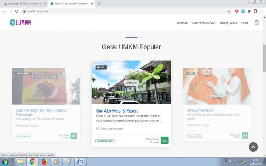Viewport: 266px width, 166px height.
Task: Click the page vertical scrollbar thumb
Action: pos(264,58)
